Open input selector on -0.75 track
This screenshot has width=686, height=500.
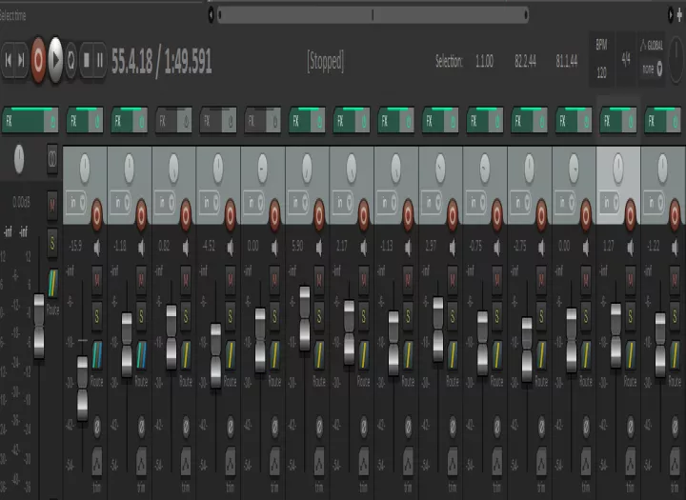476,203
